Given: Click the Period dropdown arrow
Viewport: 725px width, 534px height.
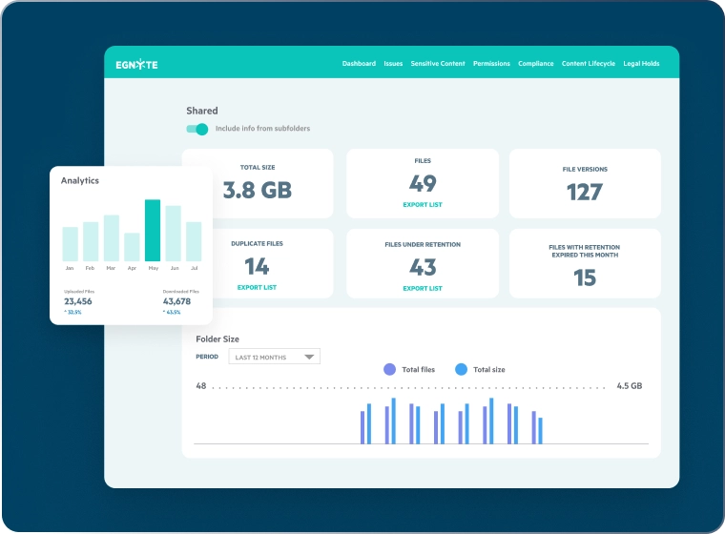Looking at the screenshot, I should coord(308,357).
